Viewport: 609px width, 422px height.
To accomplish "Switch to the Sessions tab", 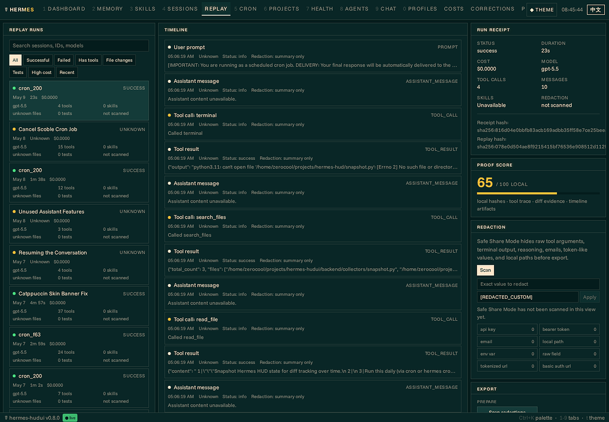I will point(180,8).
